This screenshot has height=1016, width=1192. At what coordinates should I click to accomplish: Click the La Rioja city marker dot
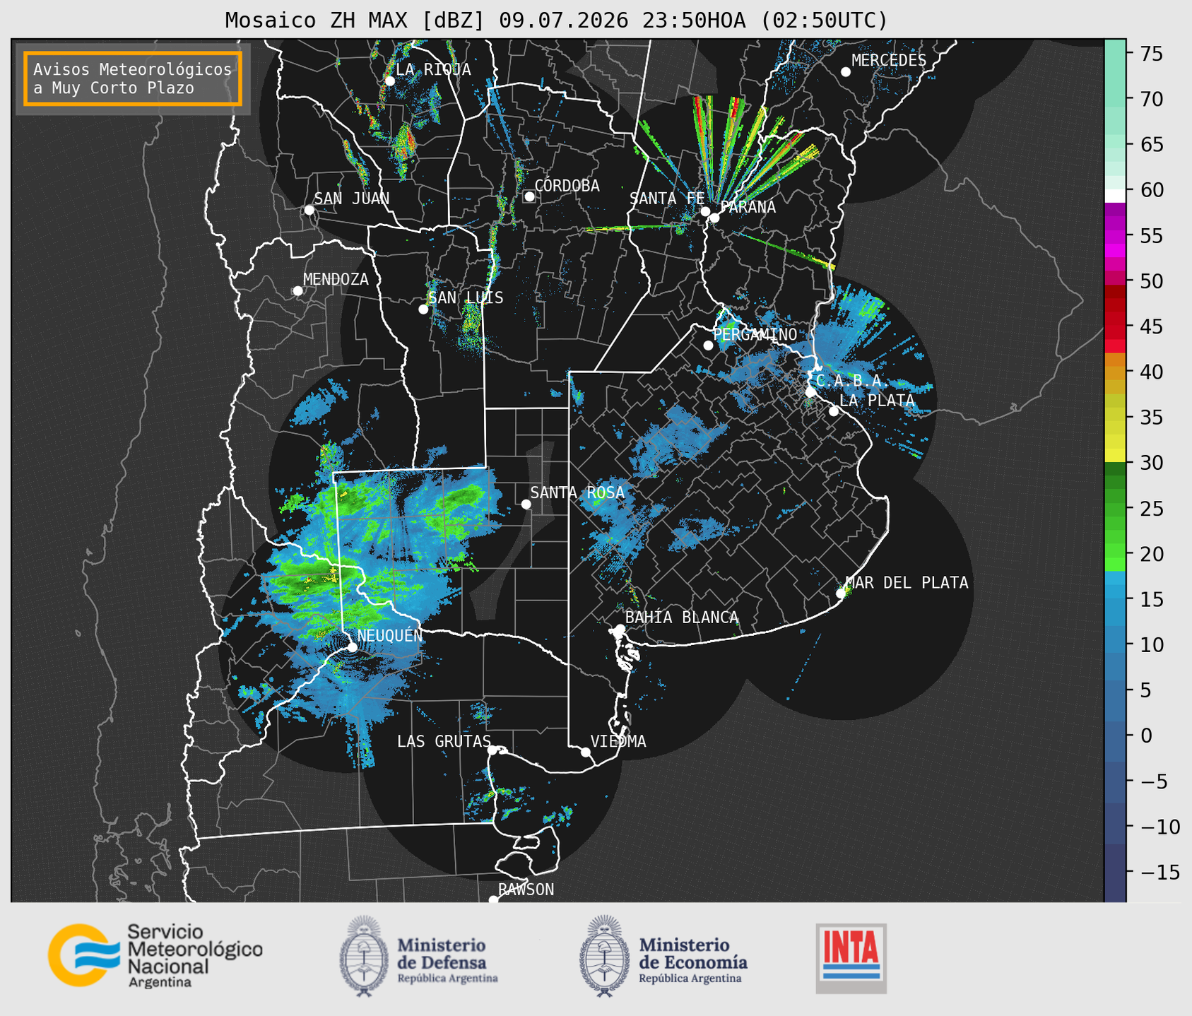coord(389,81)
